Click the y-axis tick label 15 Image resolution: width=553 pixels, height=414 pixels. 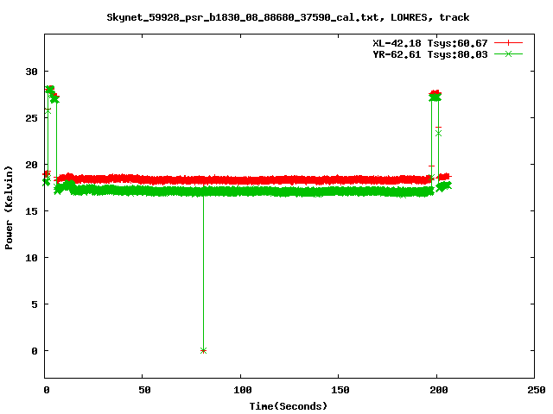coord(31,211)
